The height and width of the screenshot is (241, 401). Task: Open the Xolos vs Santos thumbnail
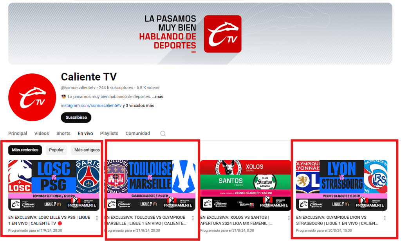(x=246, y=186)
